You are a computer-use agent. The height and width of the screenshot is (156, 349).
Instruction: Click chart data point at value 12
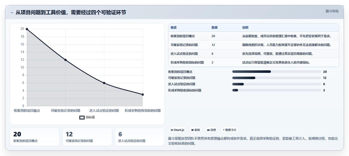(x=66, y=60)
